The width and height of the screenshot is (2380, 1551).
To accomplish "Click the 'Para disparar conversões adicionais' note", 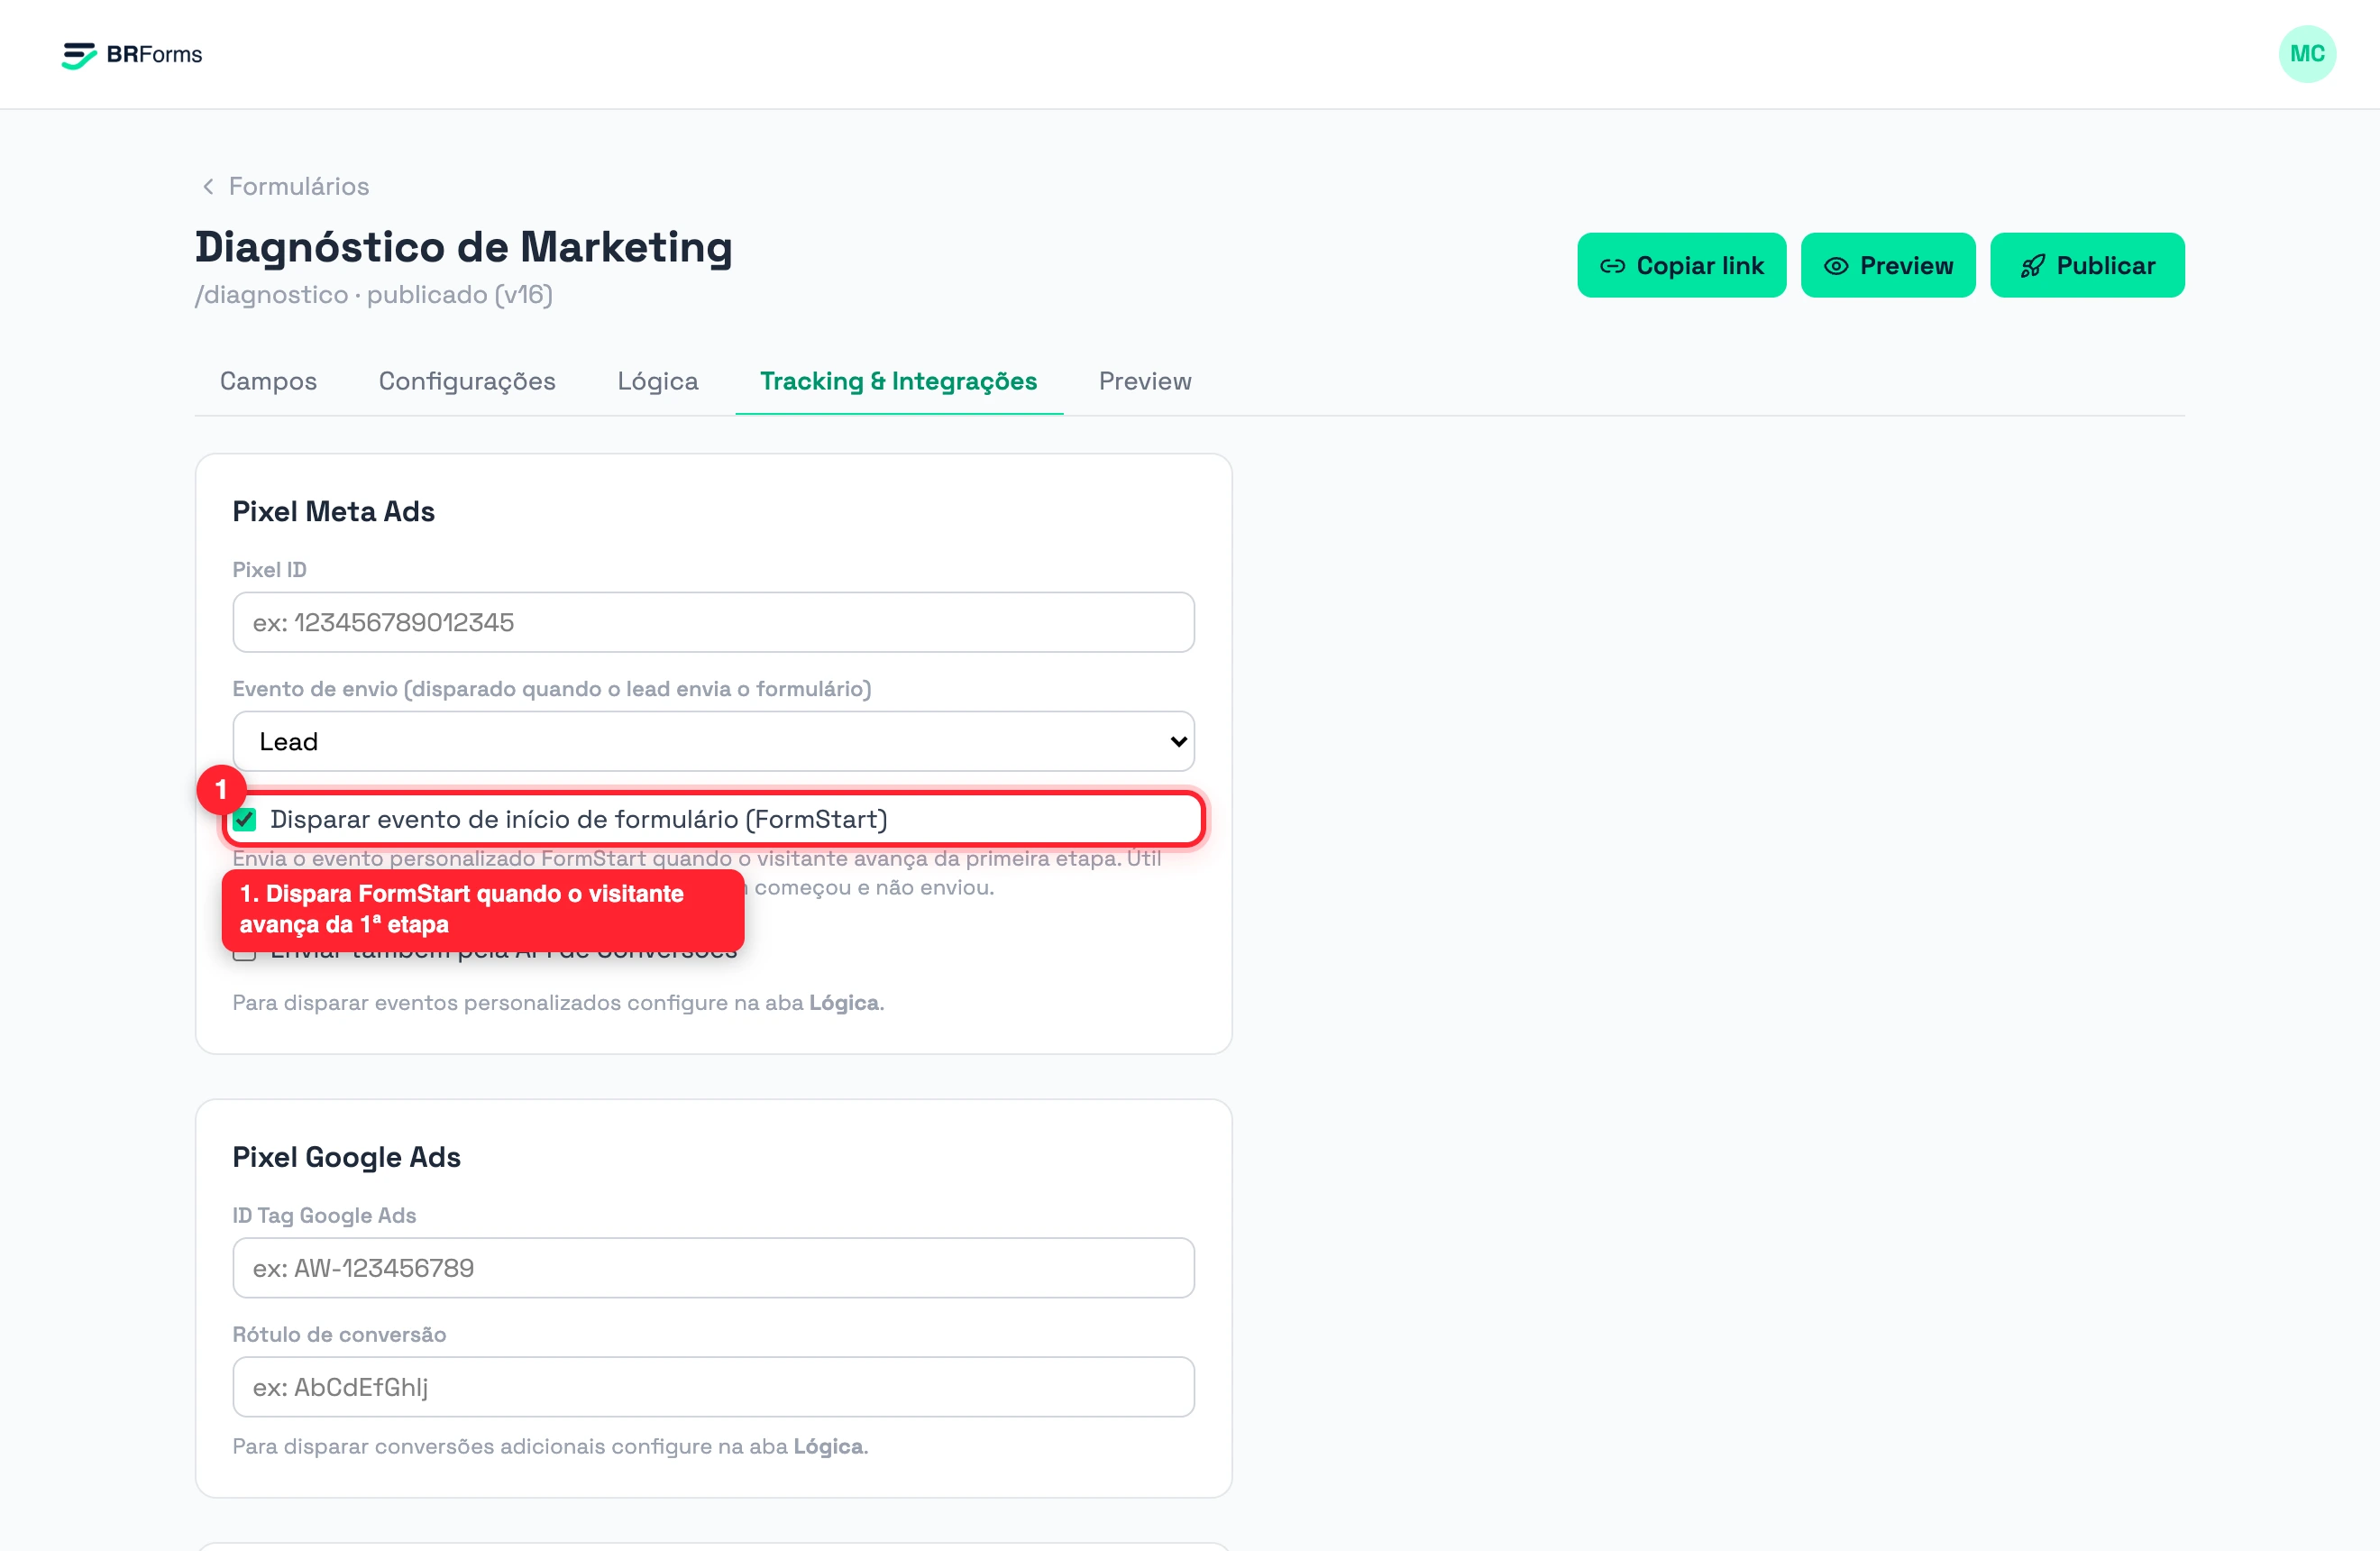I will 550,1446.
